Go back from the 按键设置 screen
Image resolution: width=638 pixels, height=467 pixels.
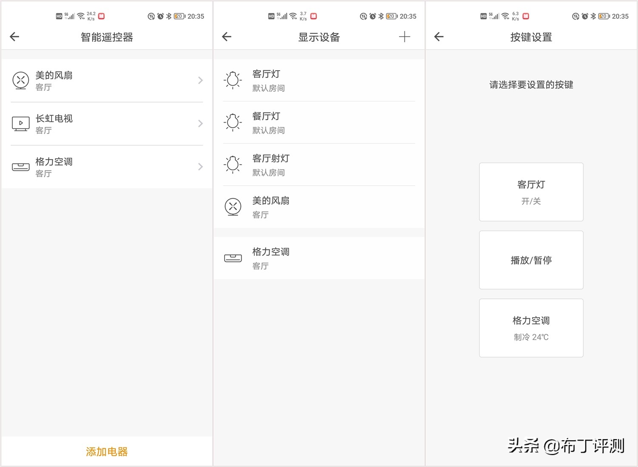(x=439, y=37)
